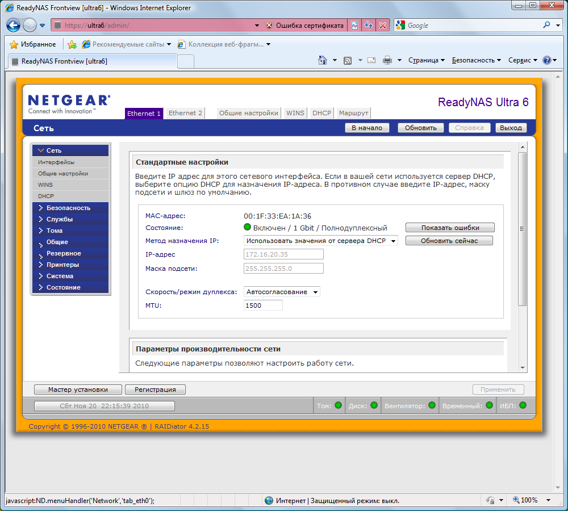568x511 pixels.
Task: Click the Add to favorites bar star icon
Action: click(x=72, y=44)
